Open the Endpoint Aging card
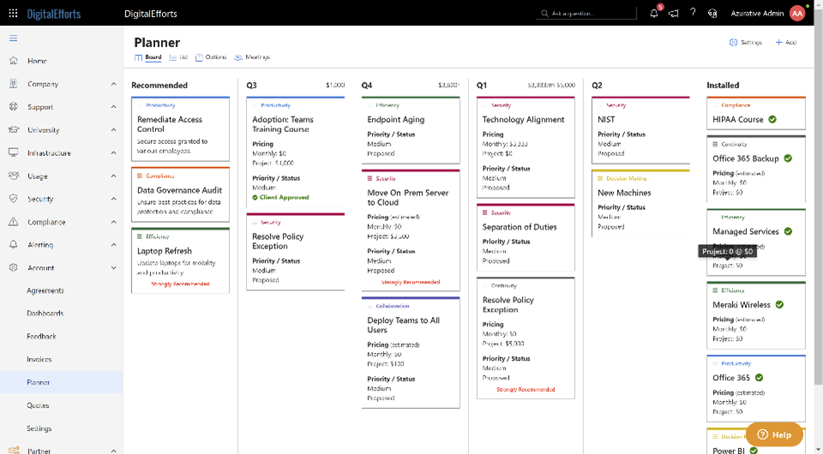 tap(411, 130)
